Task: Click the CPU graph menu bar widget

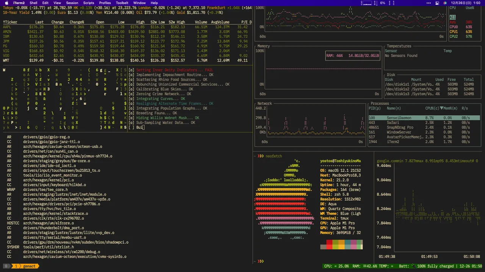Action: [x=367, y=3]
